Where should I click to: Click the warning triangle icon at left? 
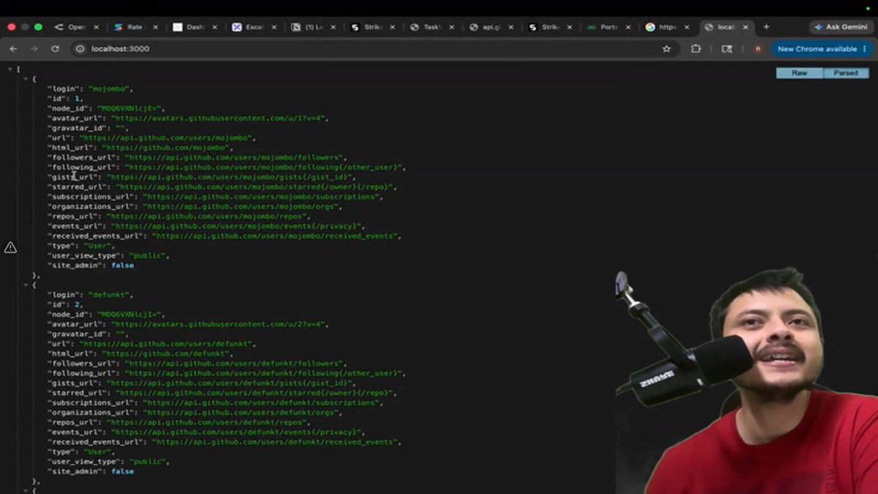[10, 247]
